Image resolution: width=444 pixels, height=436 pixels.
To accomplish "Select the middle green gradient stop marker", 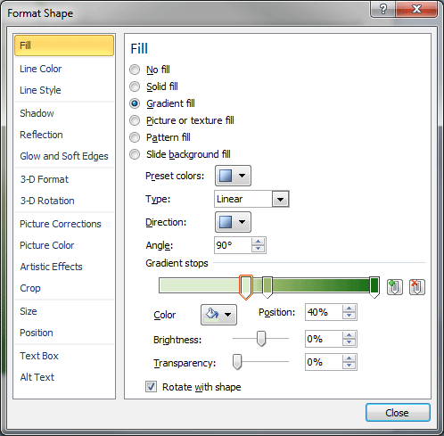I will 267,287.
